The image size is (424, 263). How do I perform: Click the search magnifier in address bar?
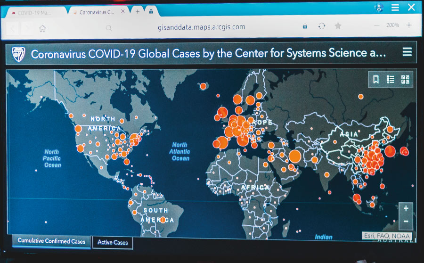(x=109, y=28)
